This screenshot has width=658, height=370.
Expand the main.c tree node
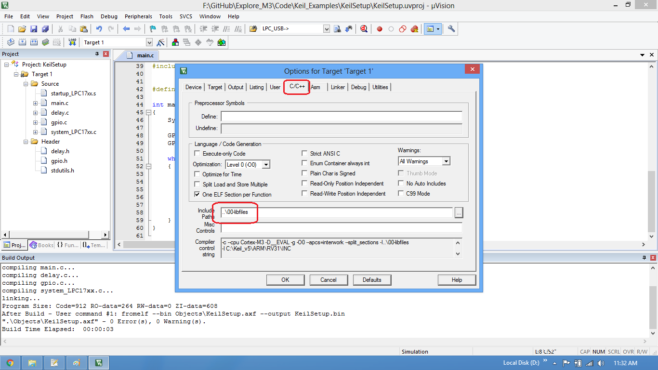point(35,103)
